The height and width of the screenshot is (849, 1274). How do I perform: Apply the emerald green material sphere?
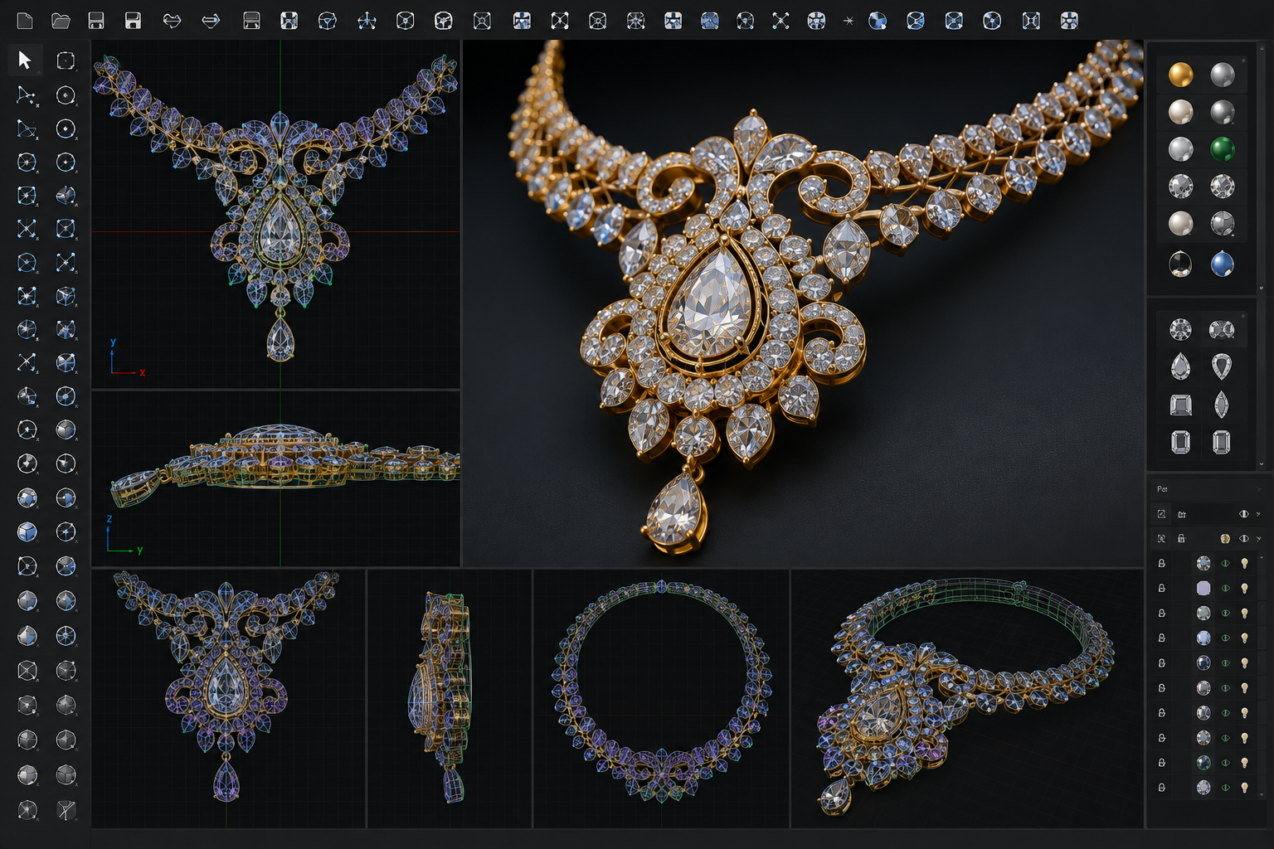[1222, 149]
